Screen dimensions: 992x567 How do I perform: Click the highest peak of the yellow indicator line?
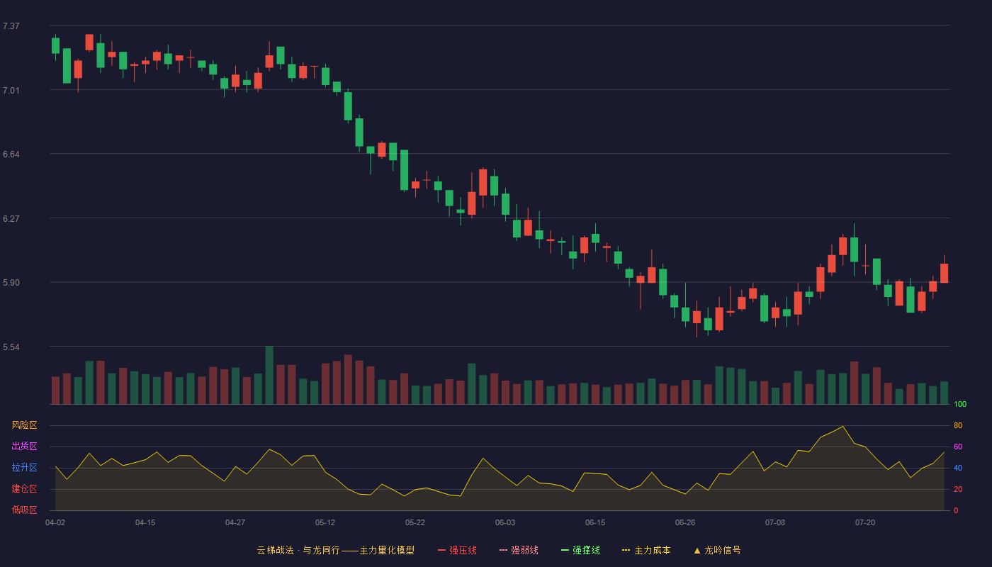pos(842,426)
